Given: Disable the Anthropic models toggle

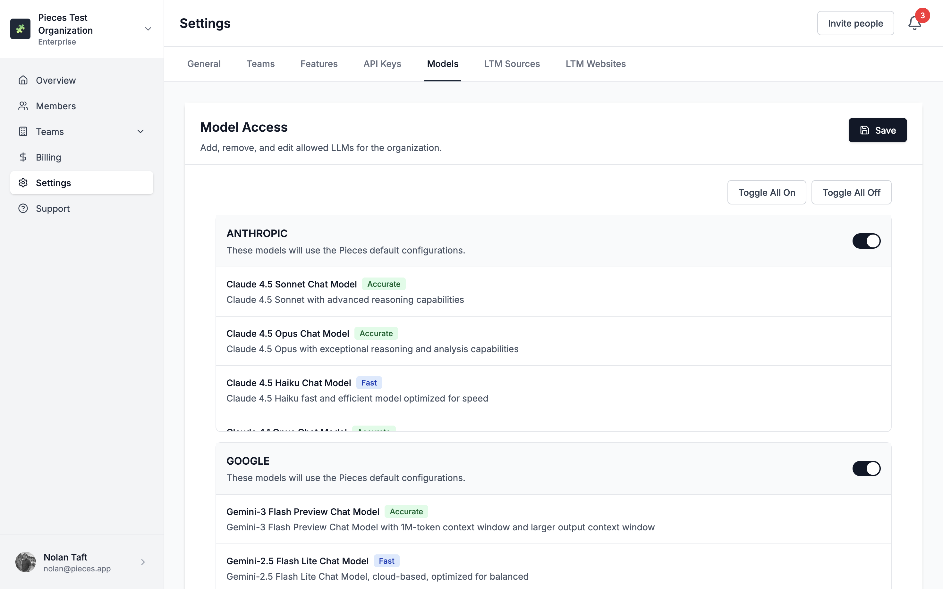Looking at the screenshot, I should [866, 241].
